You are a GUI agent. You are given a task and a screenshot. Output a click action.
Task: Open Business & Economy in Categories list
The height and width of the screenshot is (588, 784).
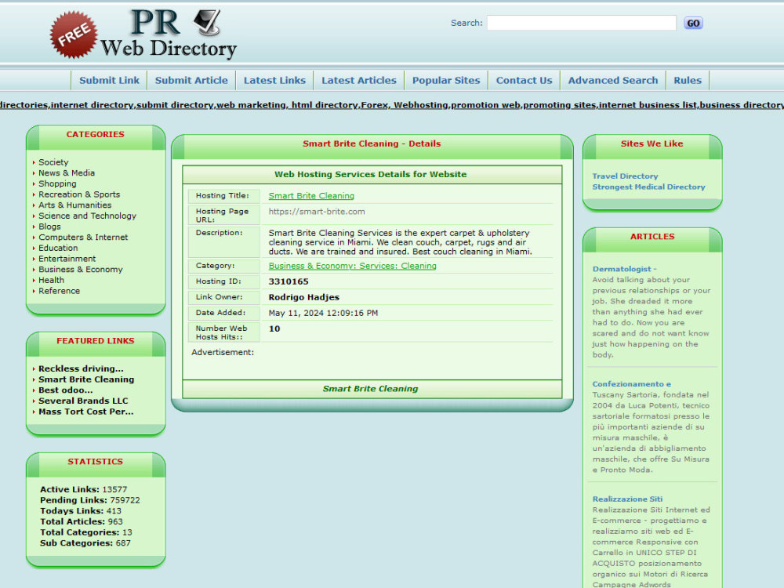81,270
